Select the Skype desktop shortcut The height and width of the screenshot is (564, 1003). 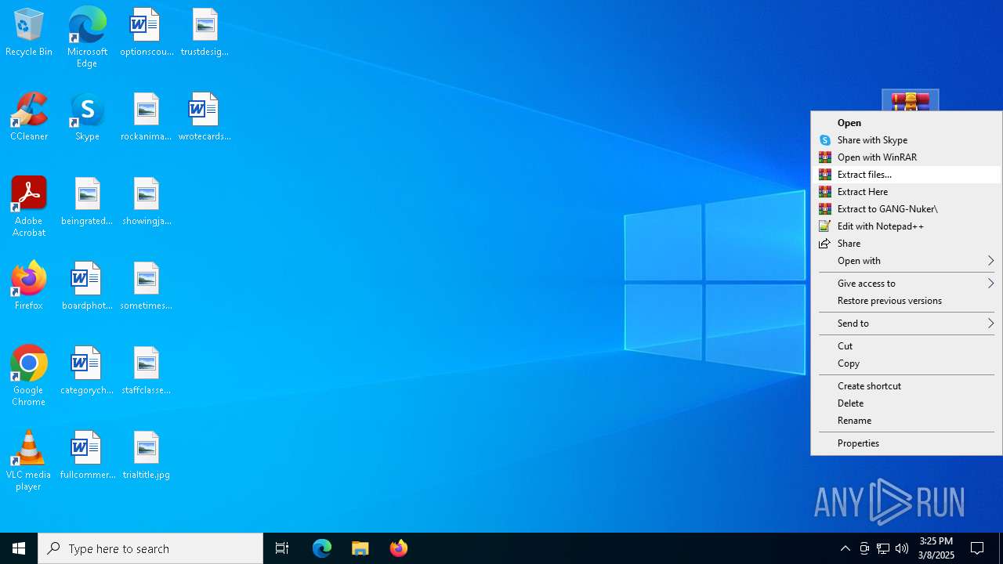(87, 117)
